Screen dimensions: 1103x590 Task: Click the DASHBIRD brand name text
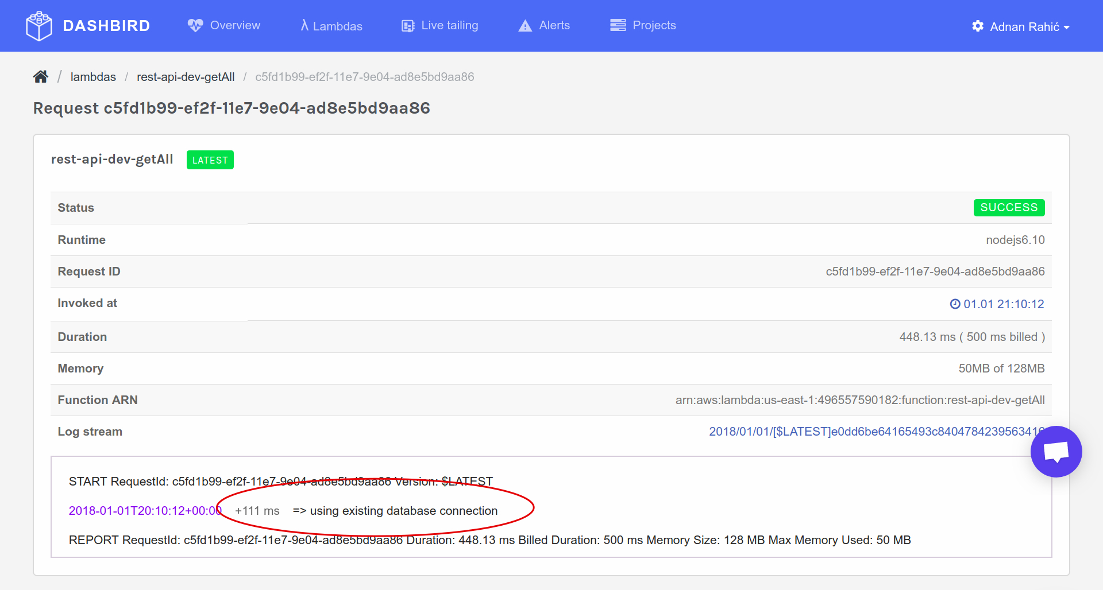click(106, 26)
